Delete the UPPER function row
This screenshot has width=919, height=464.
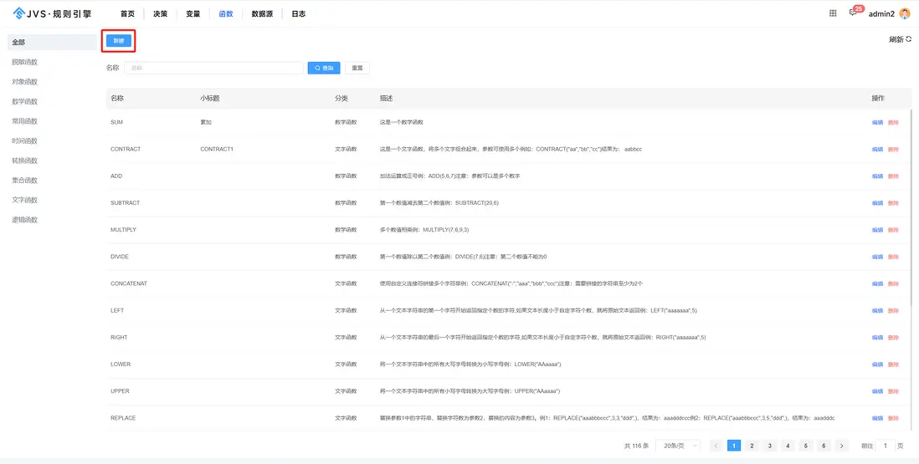(893, 391)
